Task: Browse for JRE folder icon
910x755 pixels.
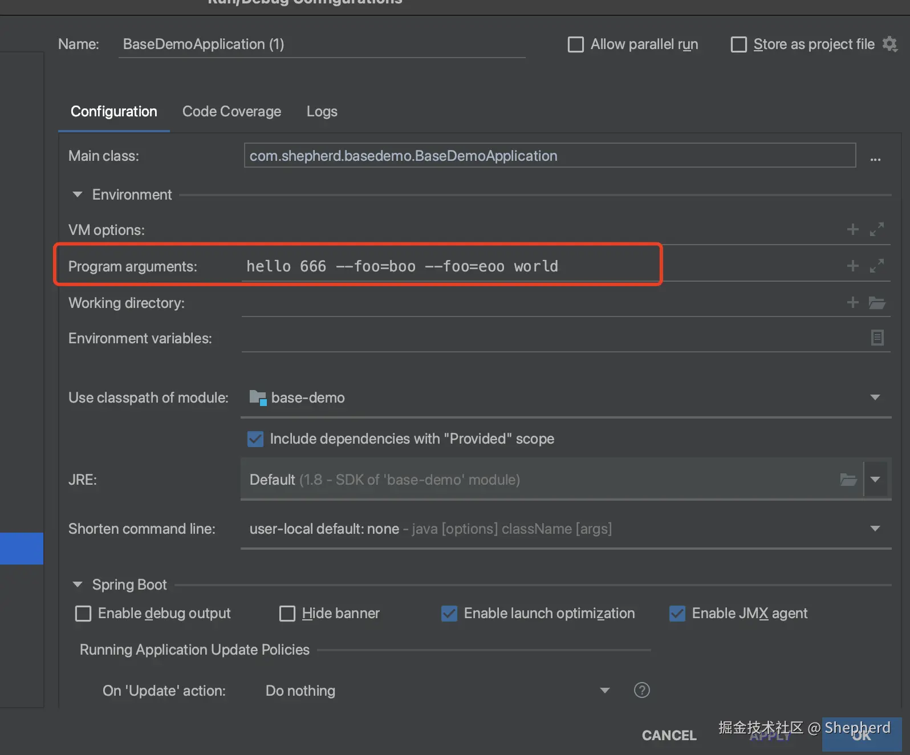Action: (x=848, y=480)
